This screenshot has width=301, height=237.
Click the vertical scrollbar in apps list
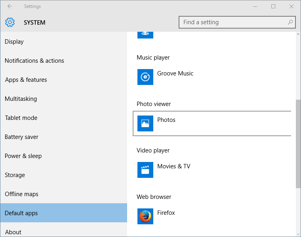[298, 143]
